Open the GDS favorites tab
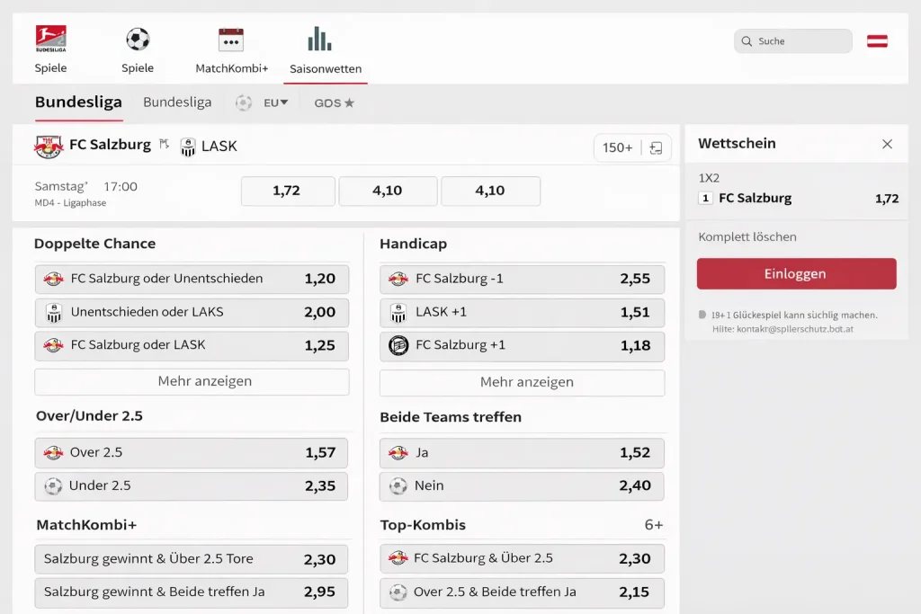This screenshot has height=614, width=921. click(334, 103)
